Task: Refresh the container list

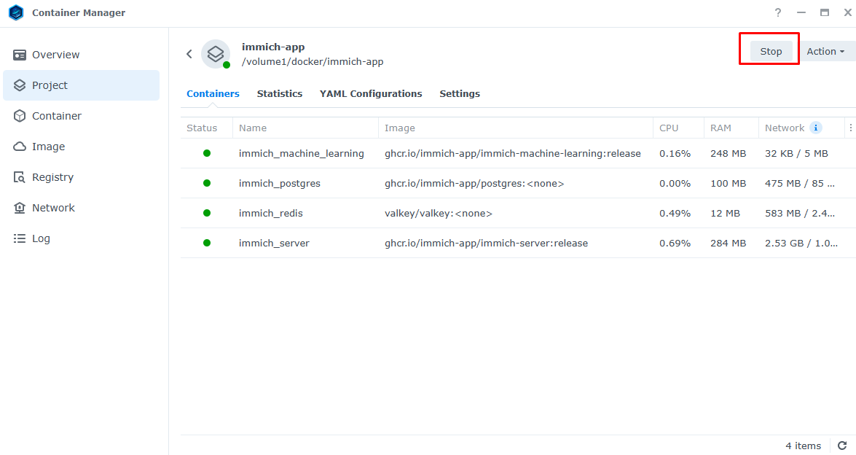Action: pyautogui.click(x=842, y=446)
